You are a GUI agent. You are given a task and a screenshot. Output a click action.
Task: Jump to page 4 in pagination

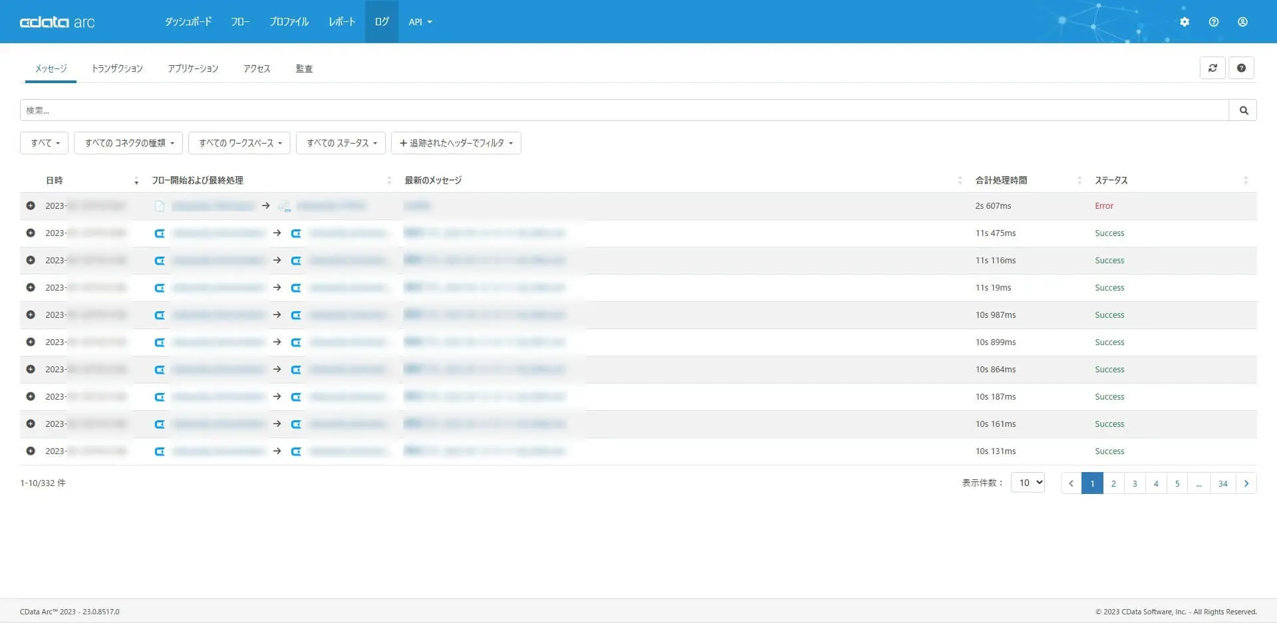click(1156, 483)
